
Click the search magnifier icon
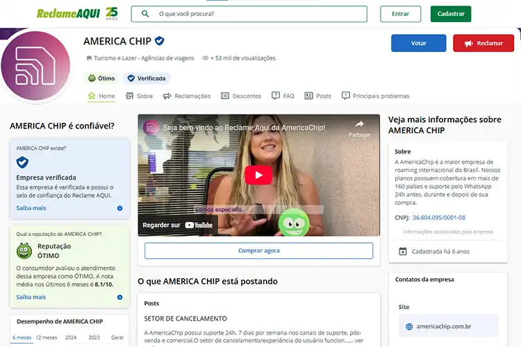(x=145, y=14)
